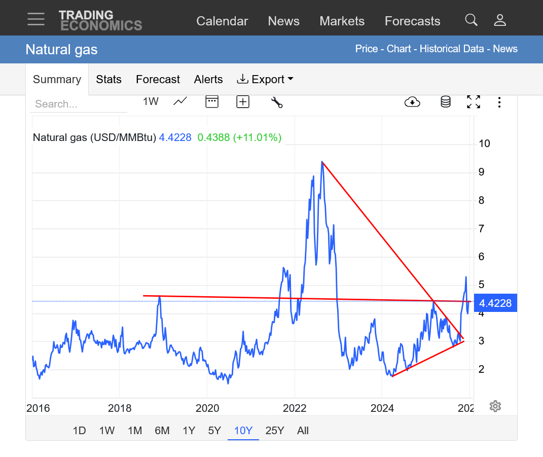Switch to the Stats tab
Screen dimensions: 543x457
click(108, 80)
